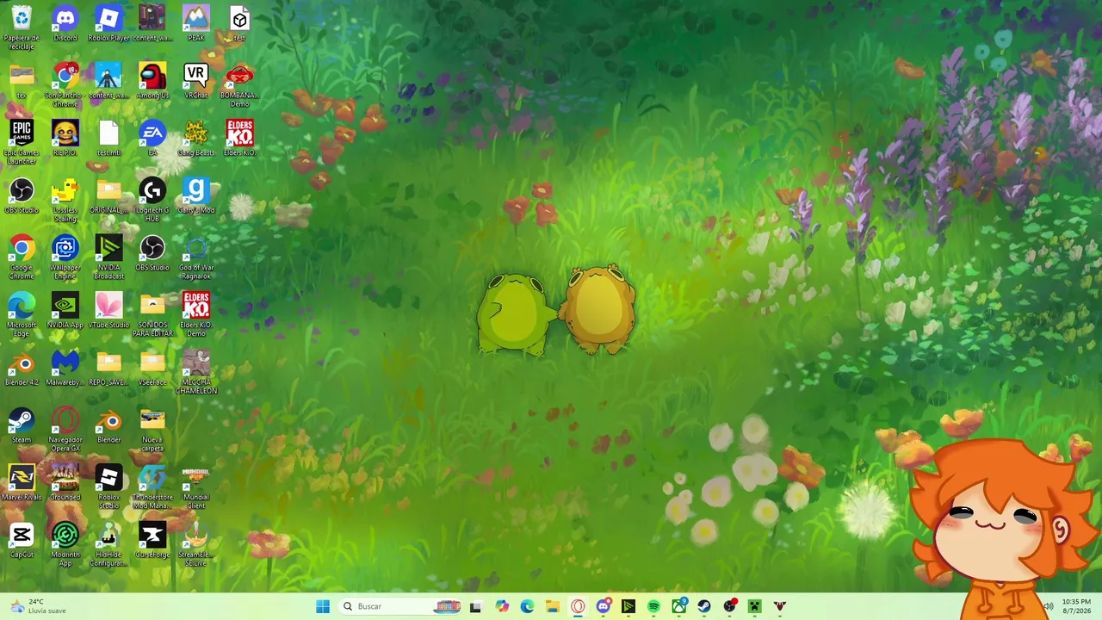
Task: Select the SONIDOS PARA EDITAR folder
Action: (152, 315)
